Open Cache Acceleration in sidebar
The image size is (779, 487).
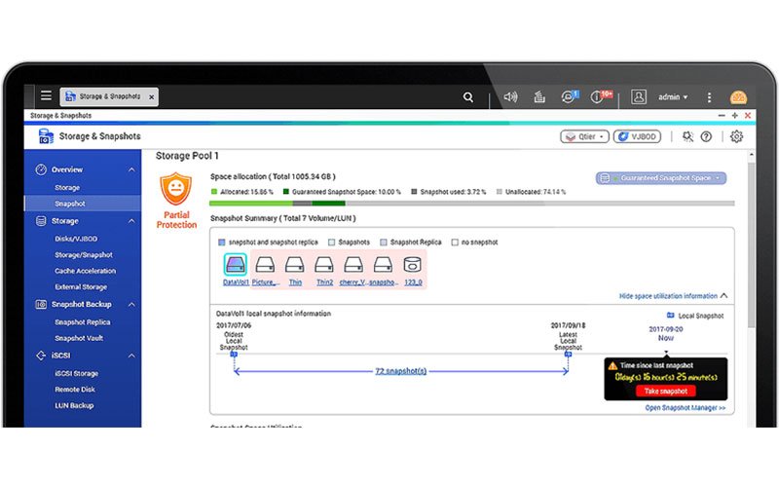85,271
